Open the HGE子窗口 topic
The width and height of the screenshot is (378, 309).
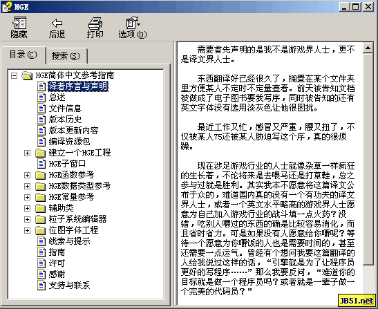coord(67,164)
